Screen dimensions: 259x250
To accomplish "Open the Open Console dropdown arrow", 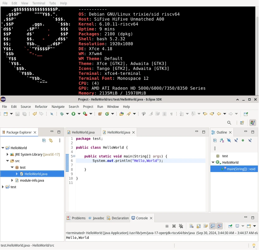I will tap(255, 226).
